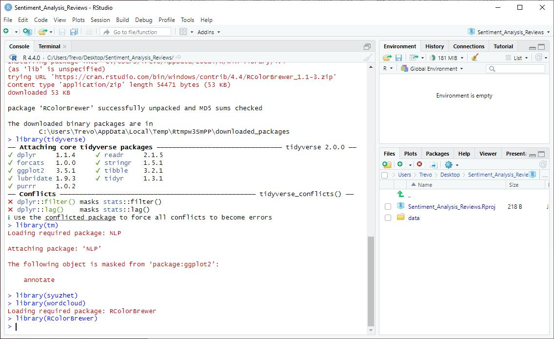Maximize the Files pane
Screen dimensions: 554x339
click(x=541, y=154)
